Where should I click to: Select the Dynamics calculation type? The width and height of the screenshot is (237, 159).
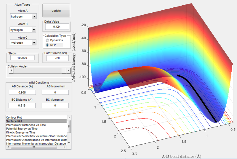(x=47, y=40)
